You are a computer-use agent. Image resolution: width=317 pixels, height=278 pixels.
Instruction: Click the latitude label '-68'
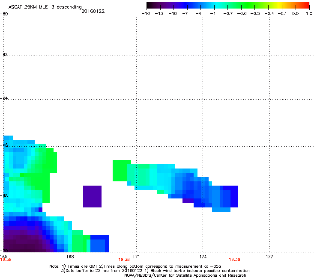4,196
